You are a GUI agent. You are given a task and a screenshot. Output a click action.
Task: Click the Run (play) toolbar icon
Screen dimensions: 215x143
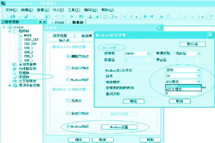pos(145,16)
